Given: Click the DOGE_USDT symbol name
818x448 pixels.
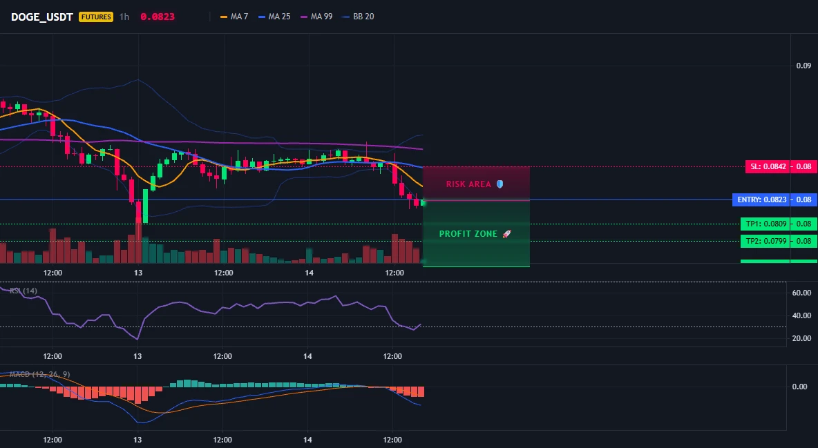Looking at the screenshot, I should pyautogui.click(x=41, y=17).
